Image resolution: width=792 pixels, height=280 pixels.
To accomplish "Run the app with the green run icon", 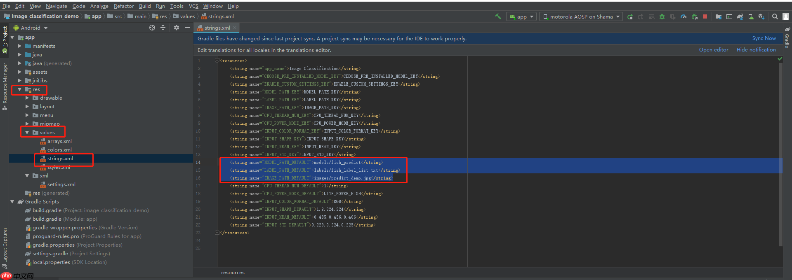I will click(630, 17).
